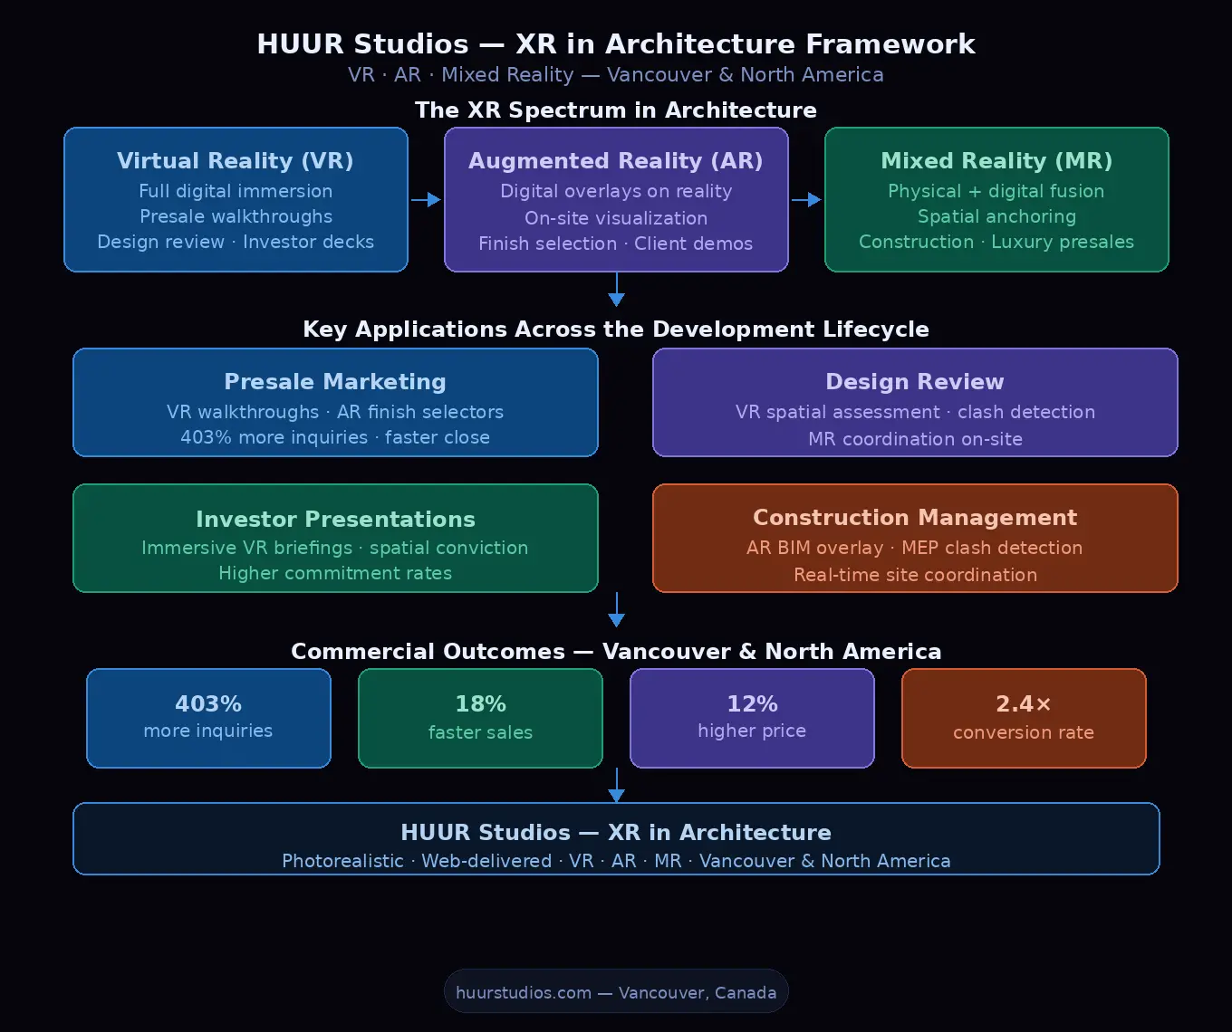Click 'Real-time site coordination' text

click(x=915, y=575)
